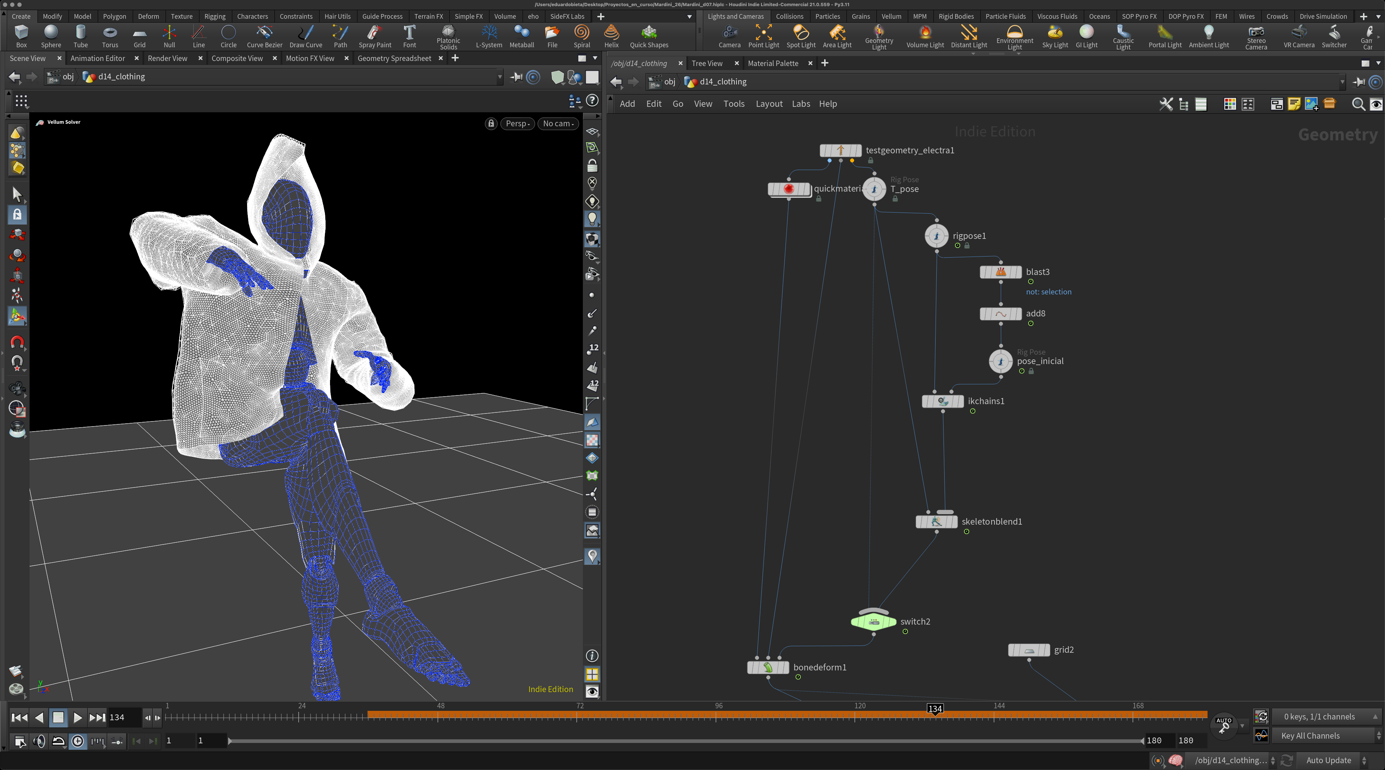Image resolution: width=1385 pixels, height=770 pixels.
Task: Select the switch2 node
Action: coord(873,622)
